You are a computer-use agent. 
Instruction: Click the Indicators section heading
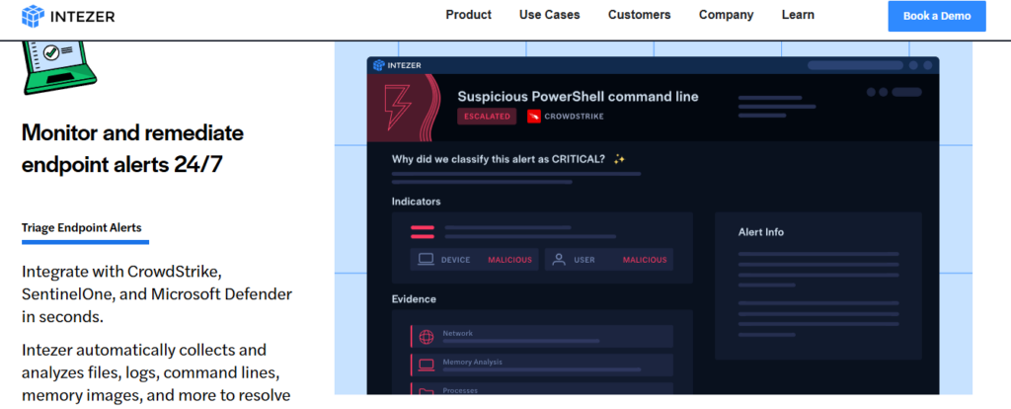(416, 202)
